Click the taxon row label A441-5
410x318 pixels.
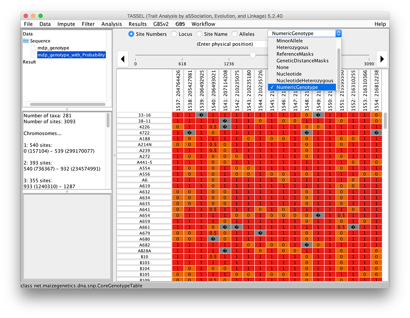click(143, 162)
